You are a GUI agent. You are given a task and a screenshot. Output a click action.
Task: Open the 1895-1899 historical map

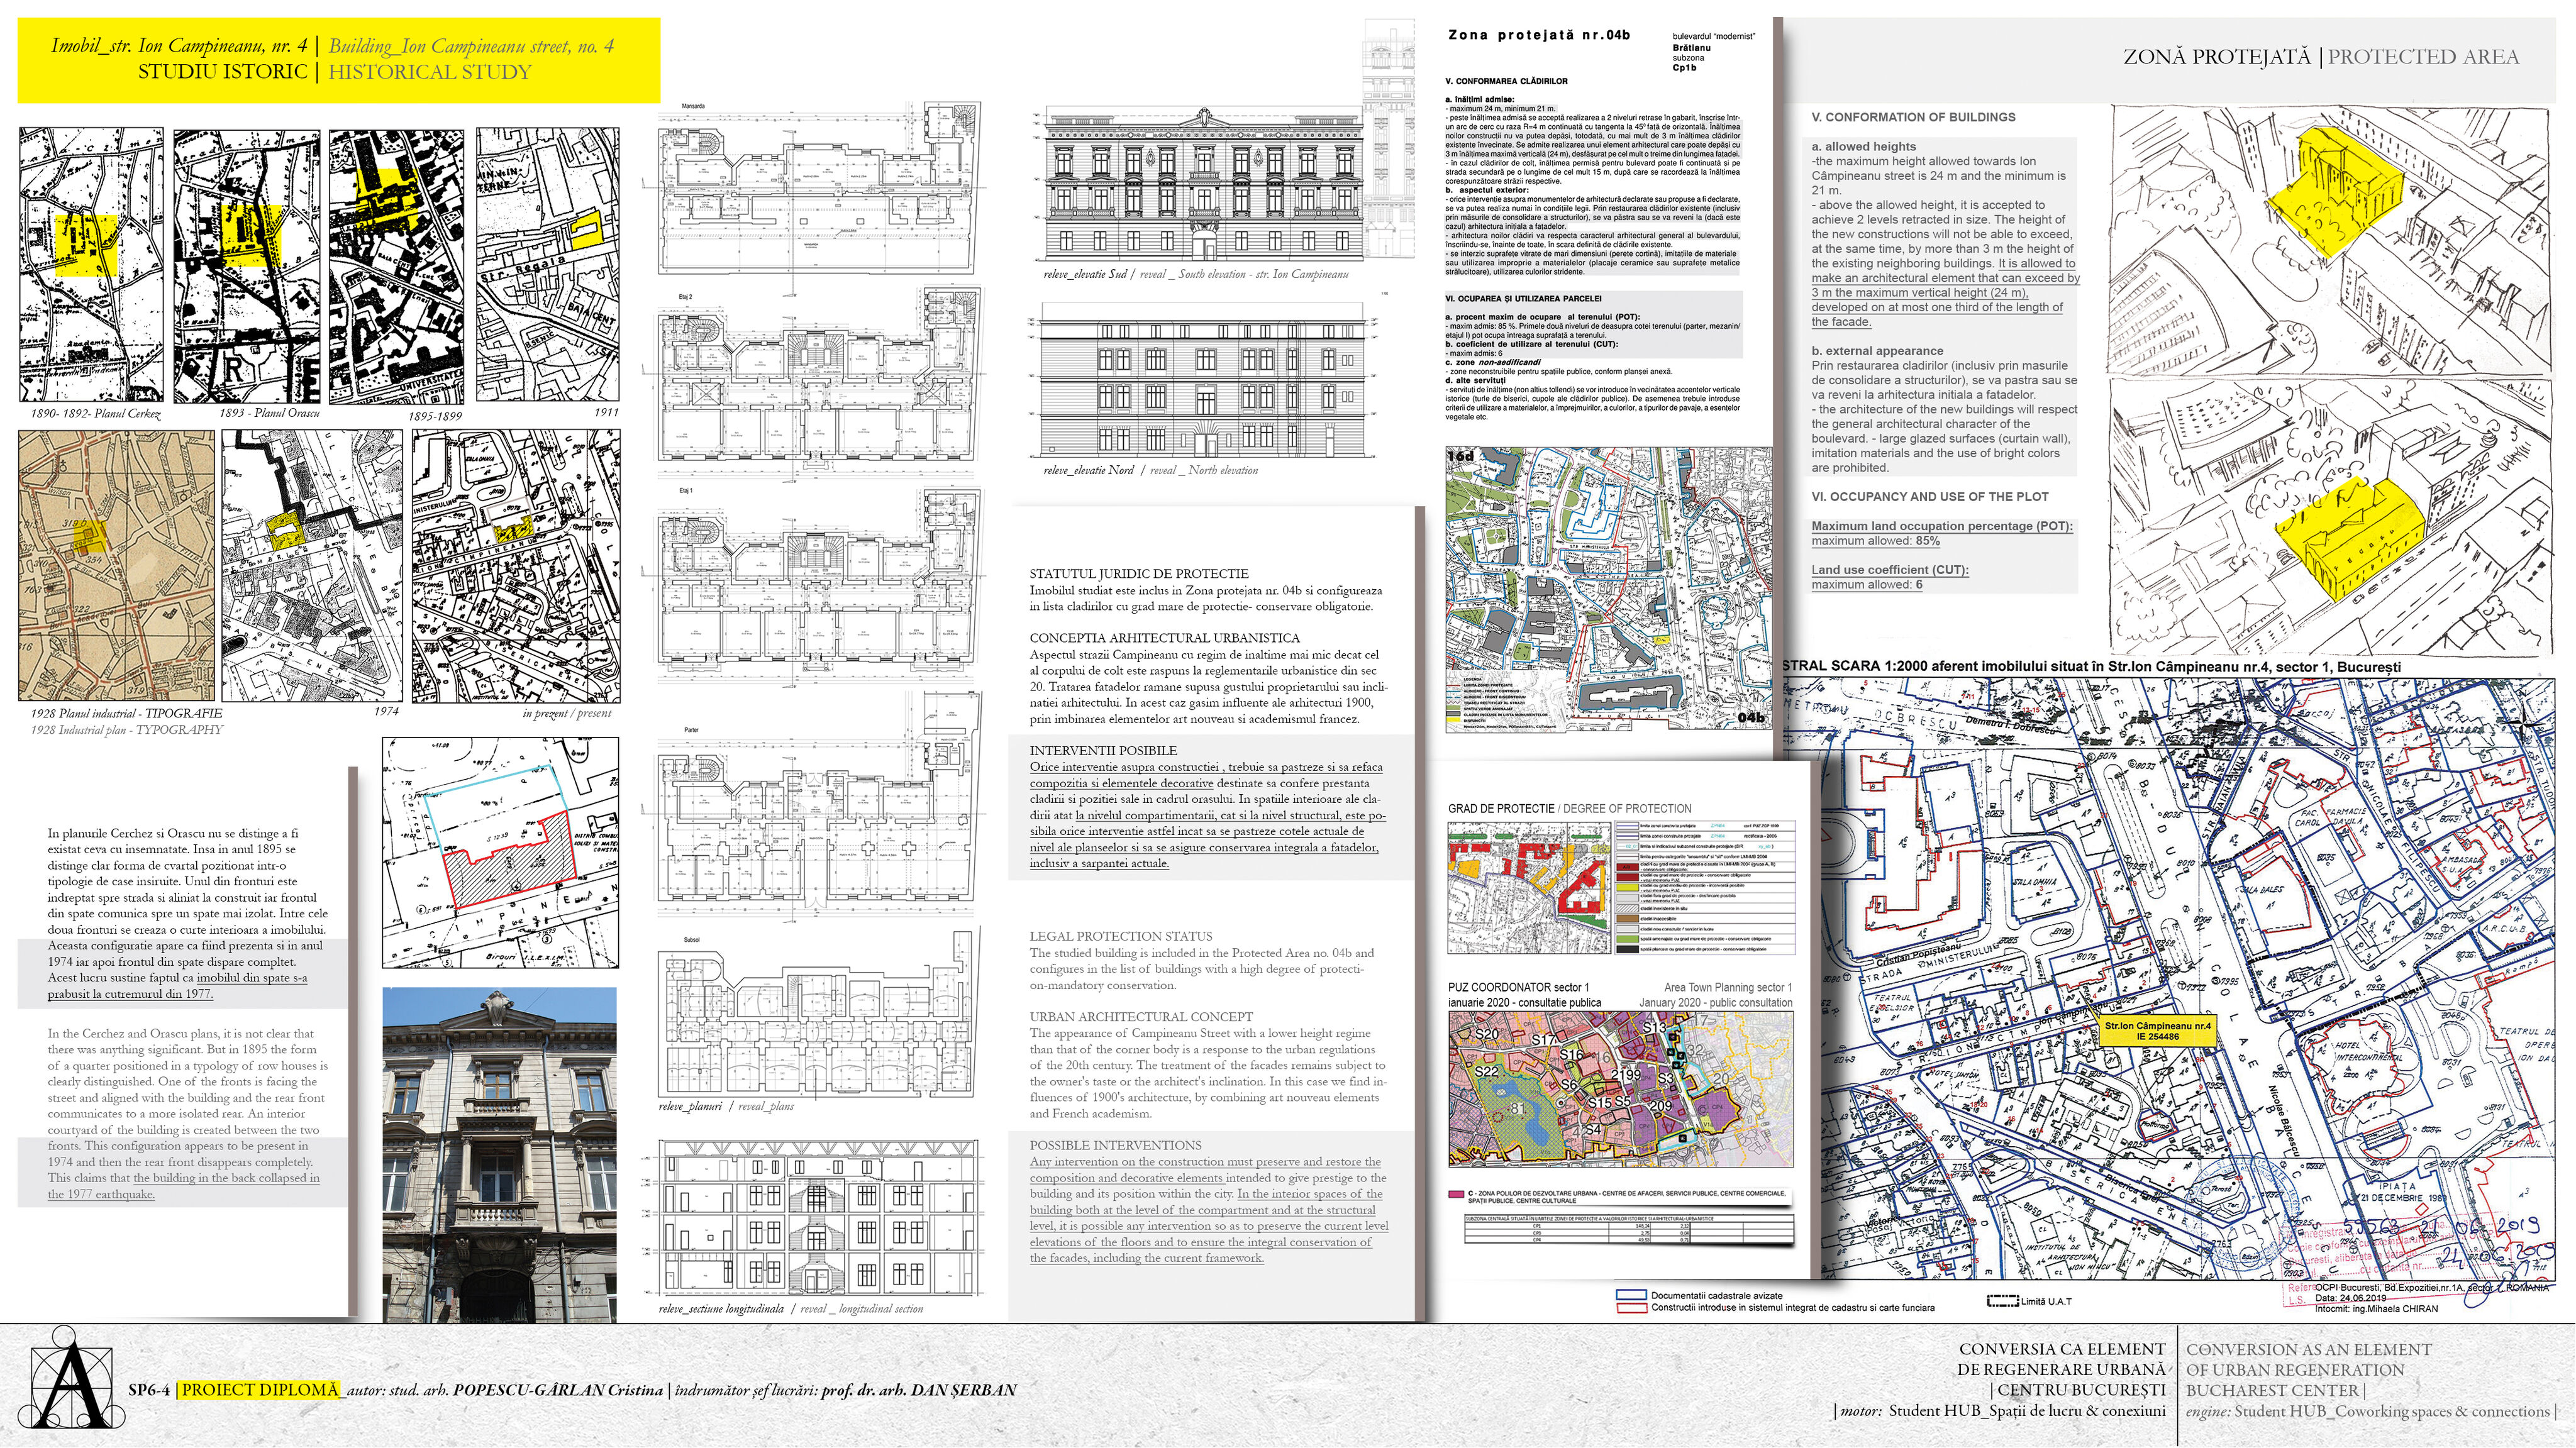coord(396,266)
